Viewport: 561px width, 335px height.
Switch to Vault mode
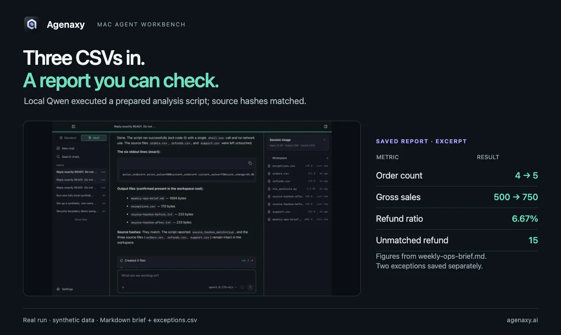click(x=94, y=138)
